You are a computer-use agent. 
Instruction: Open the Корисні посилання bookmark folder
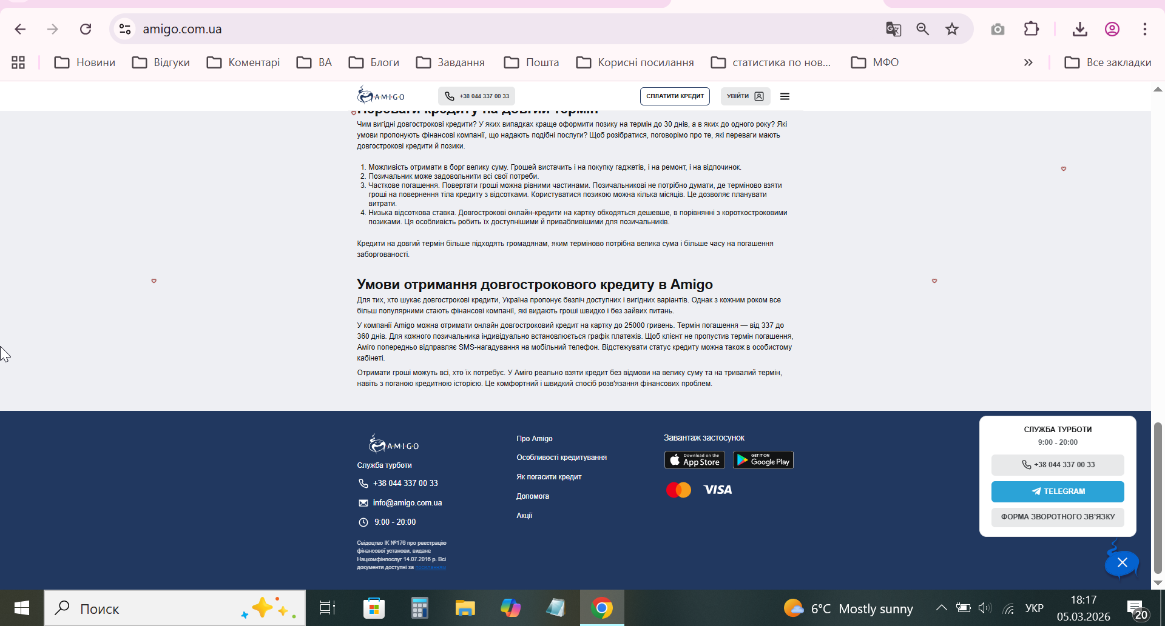pos(635,62)
